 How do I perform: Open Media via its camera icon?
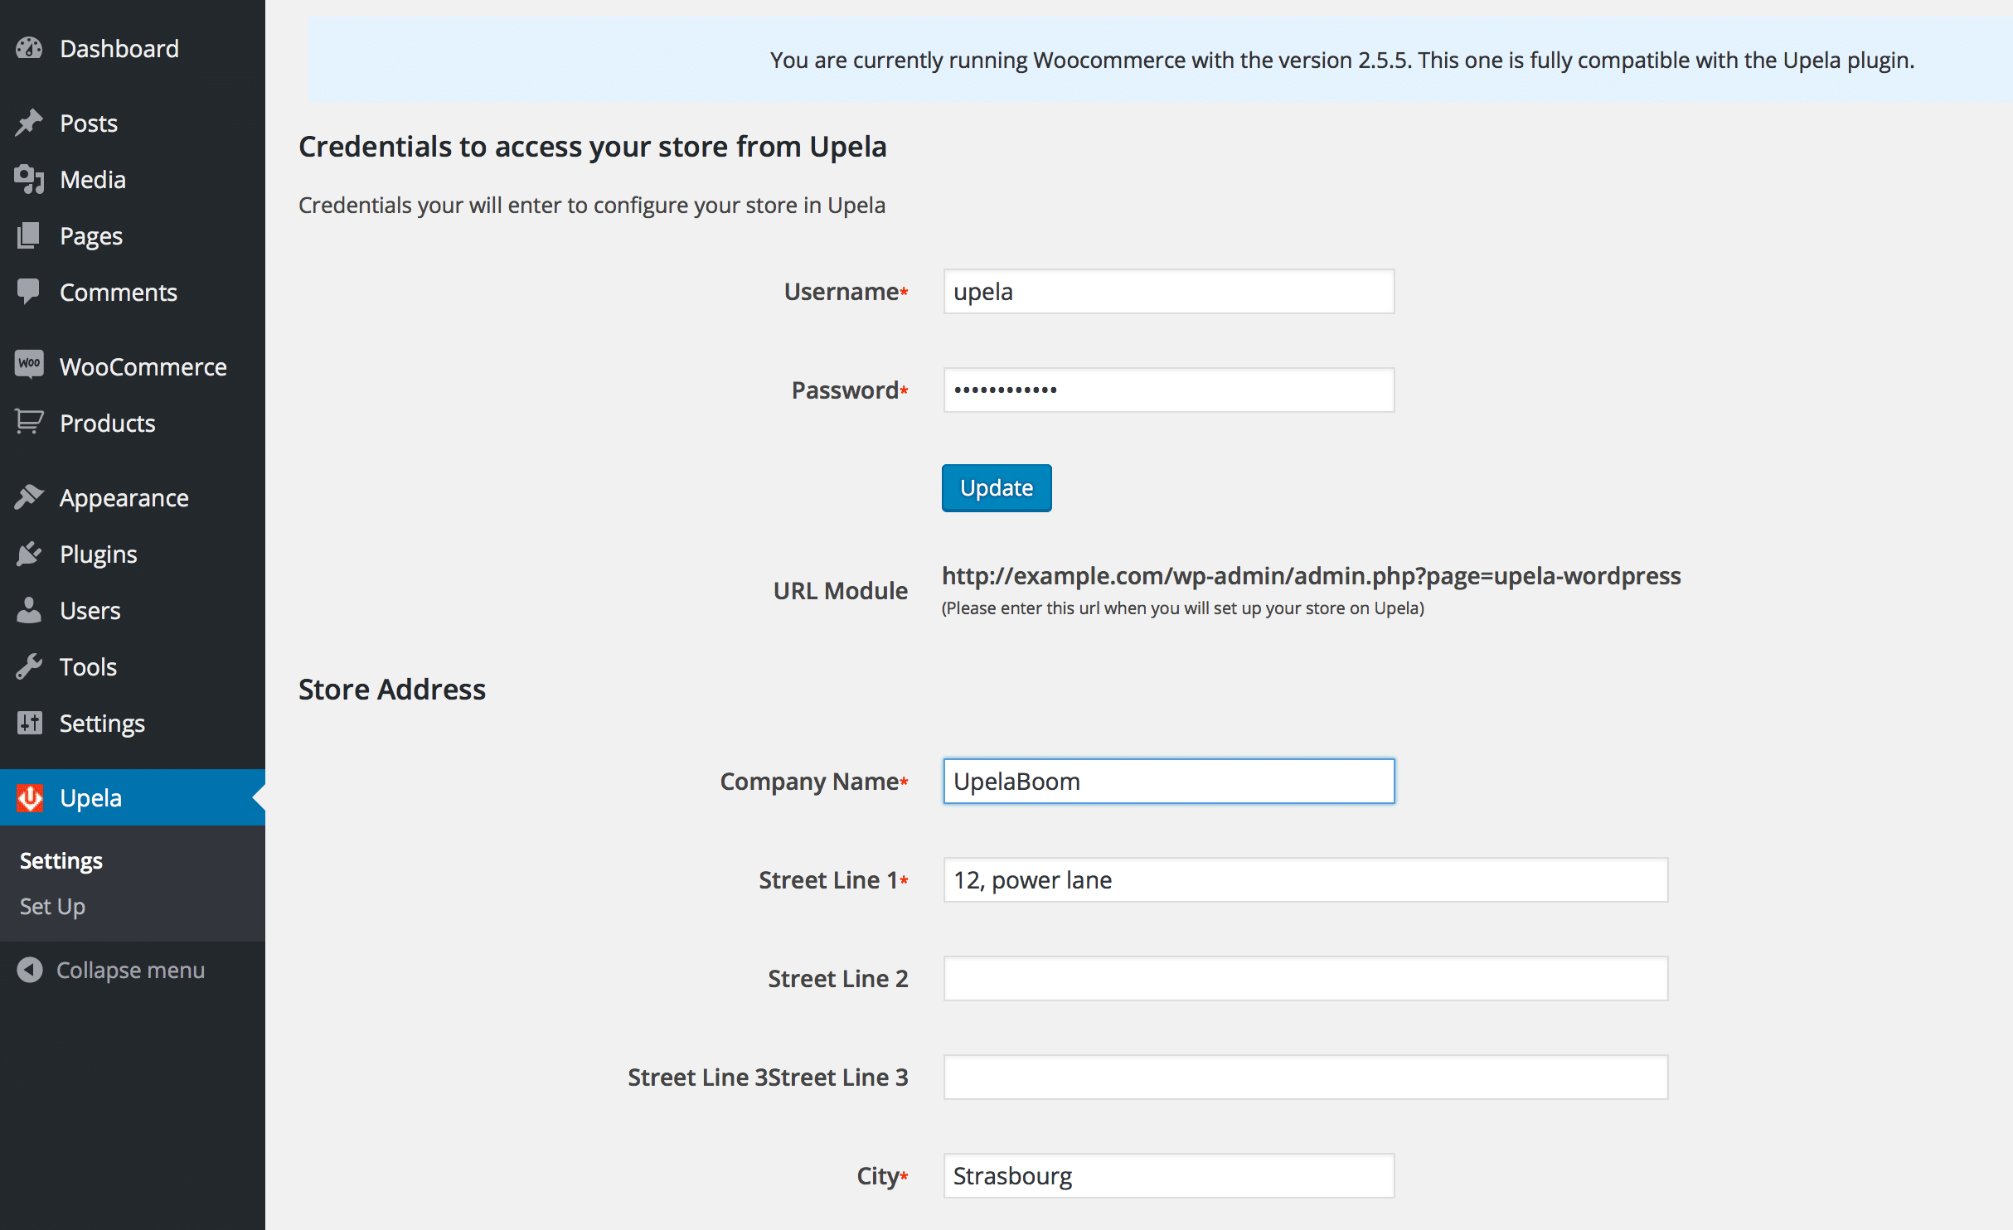(29, 179)
